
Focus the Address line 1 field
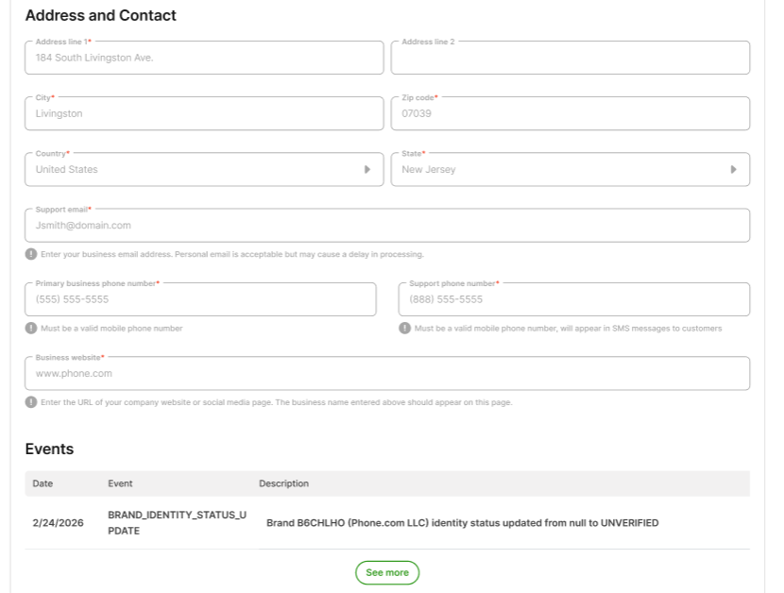(204, 58)
